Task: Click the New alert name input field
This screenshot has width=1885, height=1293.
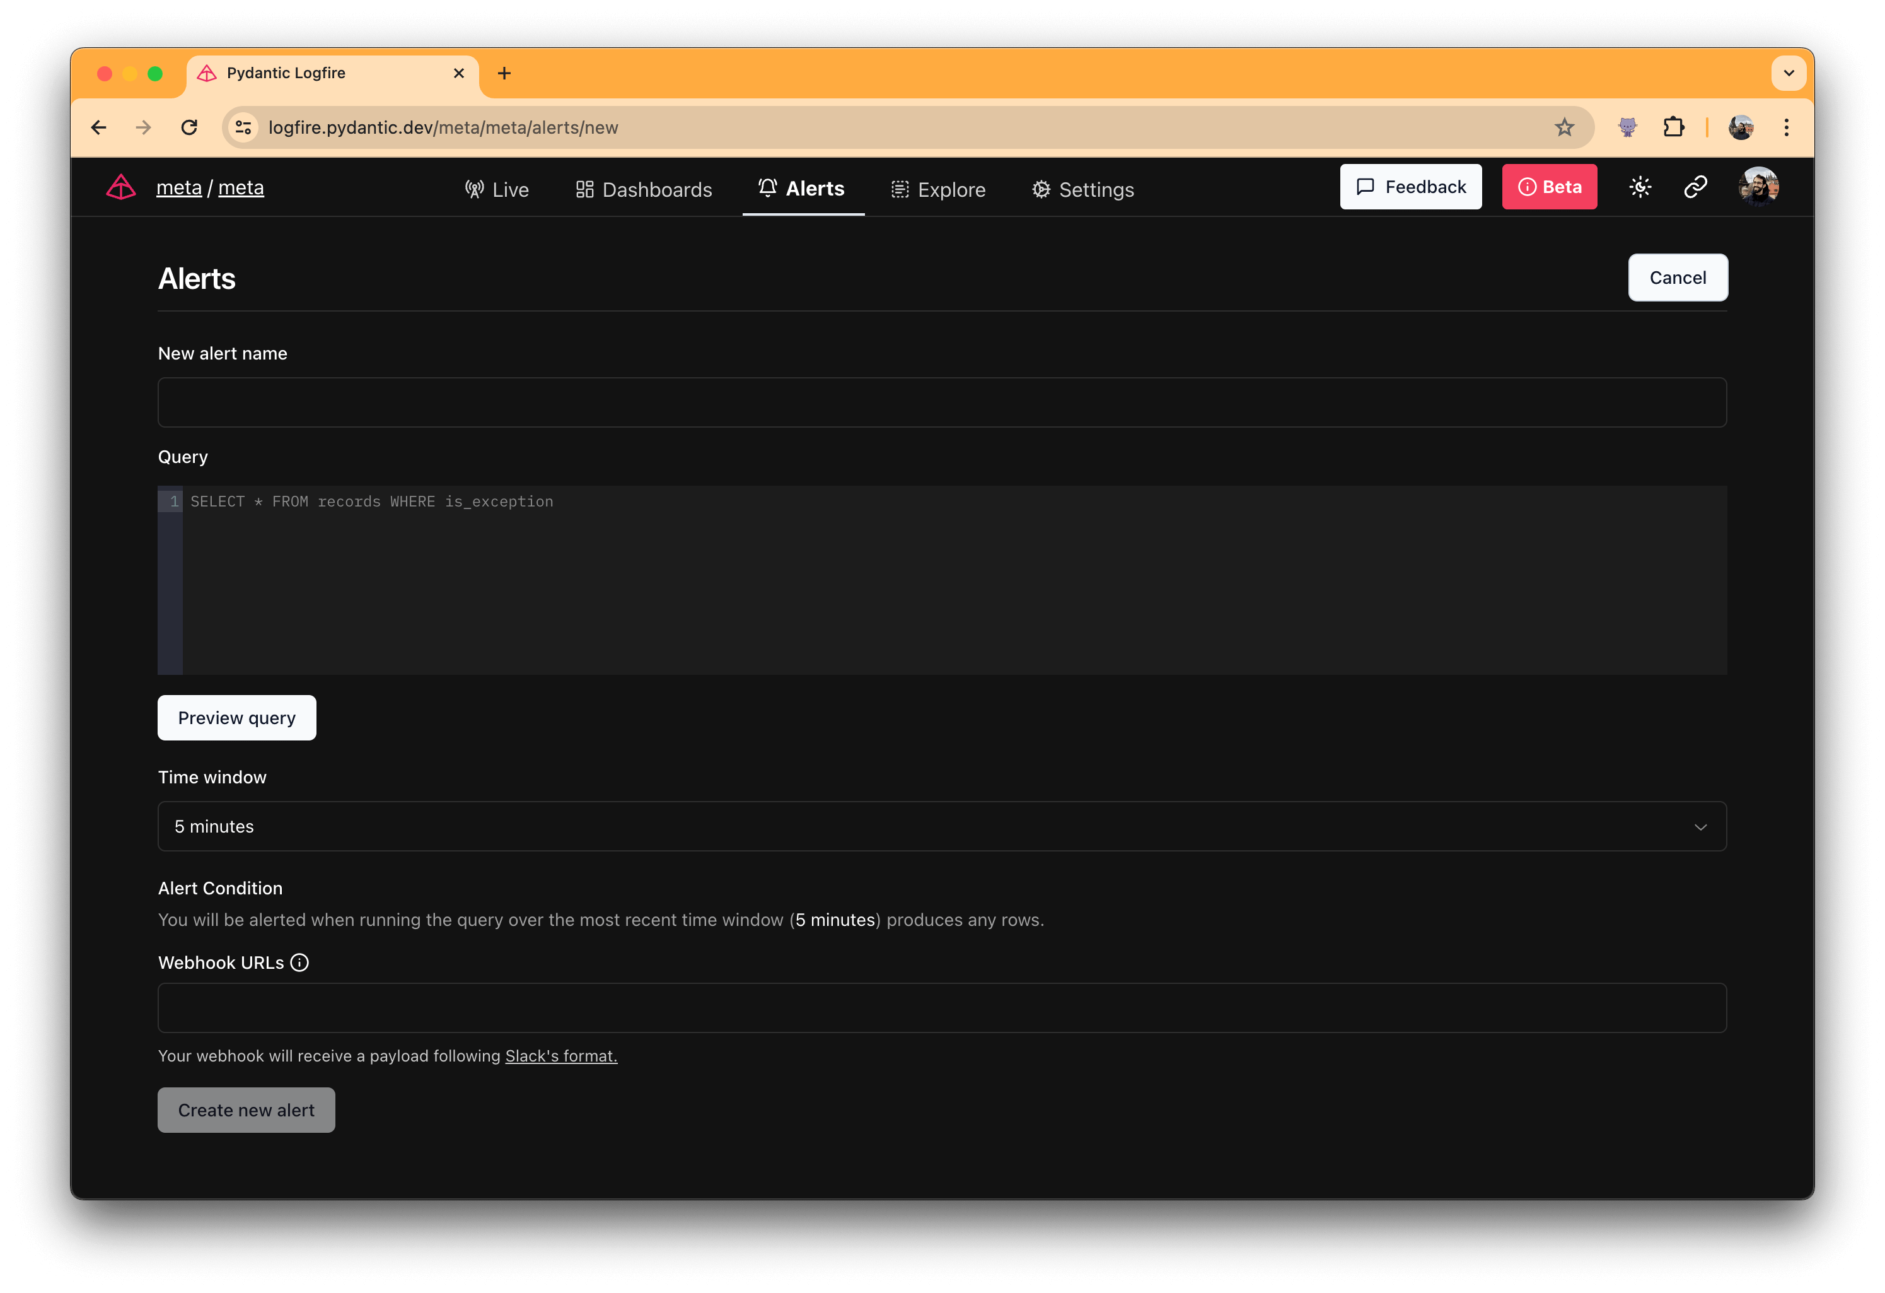Action: (942, 402)
